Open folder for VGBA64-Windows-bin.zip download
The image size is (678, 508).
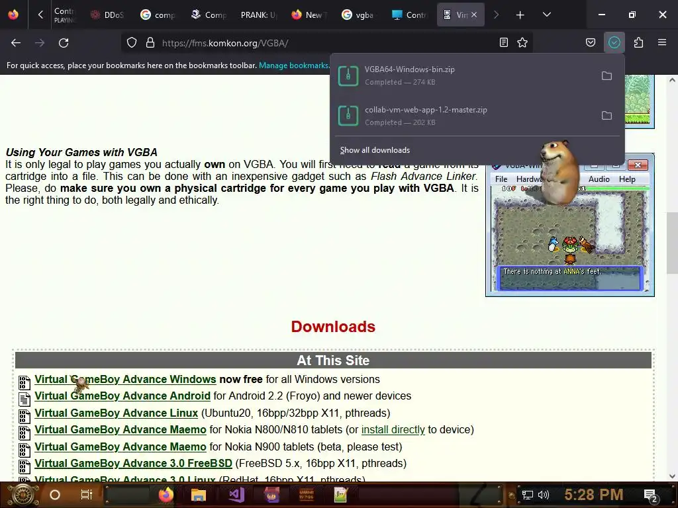pos(606,75)
